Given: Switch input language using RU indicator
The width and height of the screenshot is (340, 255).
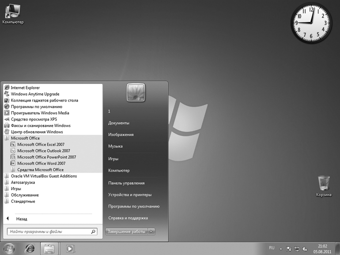Looking at the screenshot, I should click(272, 248).
